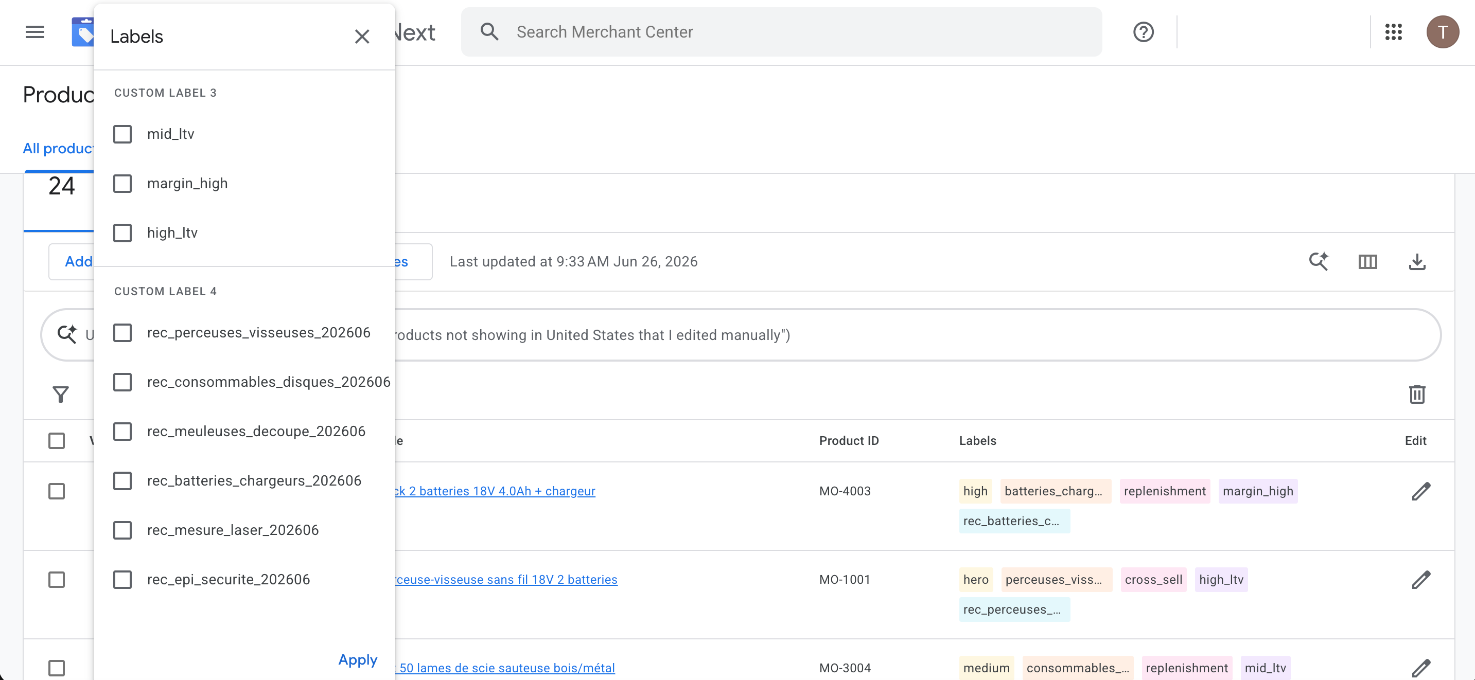This screenshot has height=680, width=1475.
Task: Edit product MO-1001 with pencil icon
Action: (x=1421, y=579)
